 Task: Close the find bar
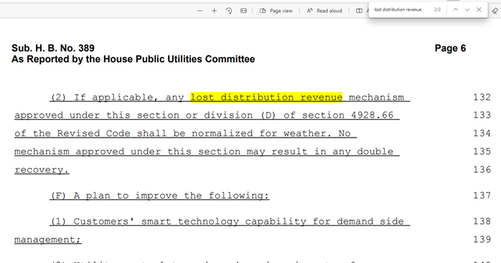tap(479, 9)
